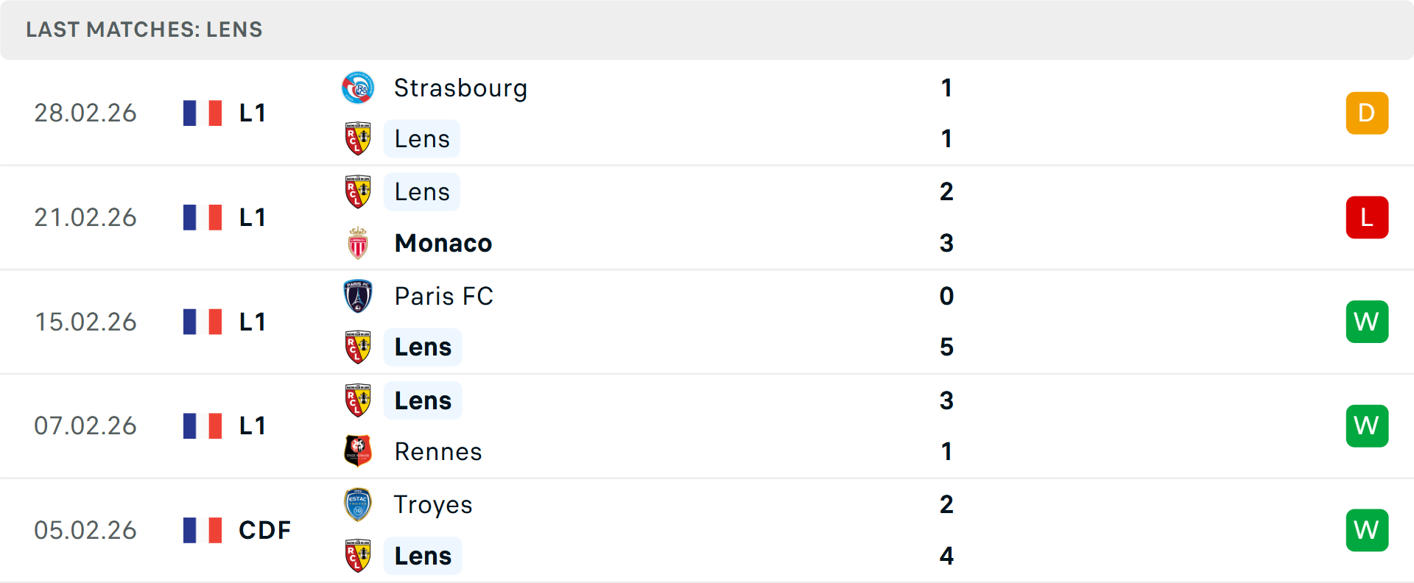Click Lens crest in the Strasbourg match
This screenshot has width=1414, height=583.
(358, 139)
